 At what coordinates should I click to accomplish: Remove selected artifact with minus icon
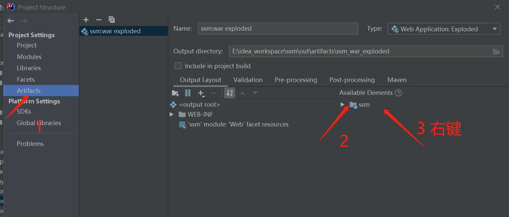99,20
